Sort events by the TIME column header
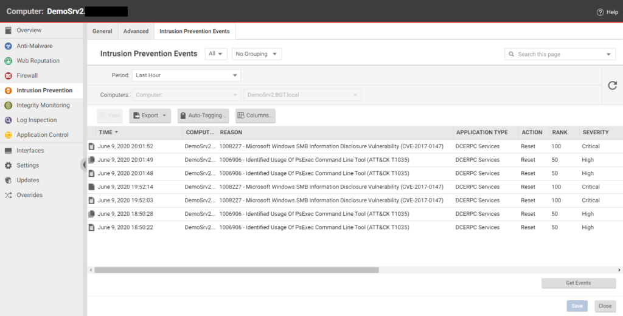The image size is (623, 316). point(106,132)
